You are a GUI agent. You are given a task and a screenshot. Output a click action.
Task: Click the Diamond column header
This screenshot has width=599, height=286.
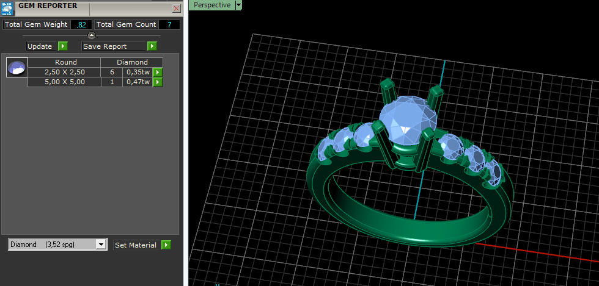tap(132, 62)
